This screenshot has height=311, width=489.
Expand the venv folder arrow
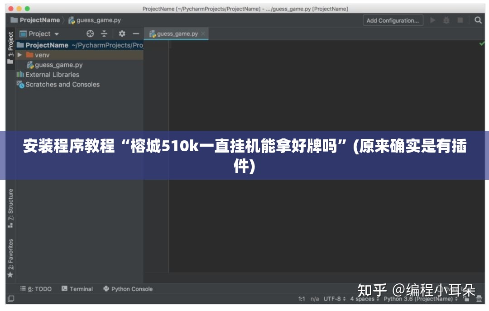pos(19,55)
